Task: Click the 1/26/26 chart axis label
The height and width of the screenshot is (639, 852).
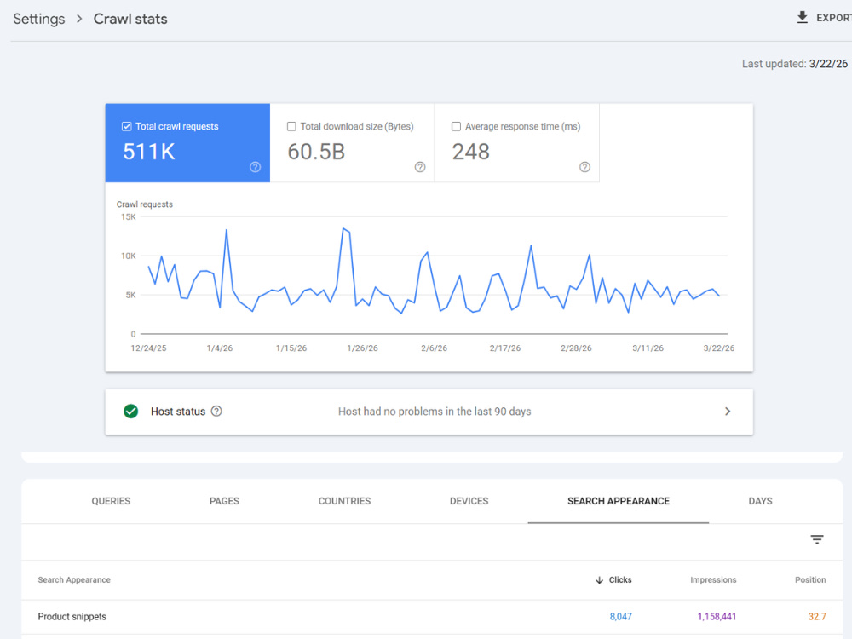Action: pyautogui.click(x=362, y=348)
